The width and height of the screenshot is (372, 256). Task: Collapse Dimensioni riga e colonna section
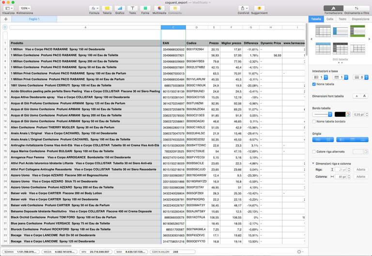pos(313,163)
